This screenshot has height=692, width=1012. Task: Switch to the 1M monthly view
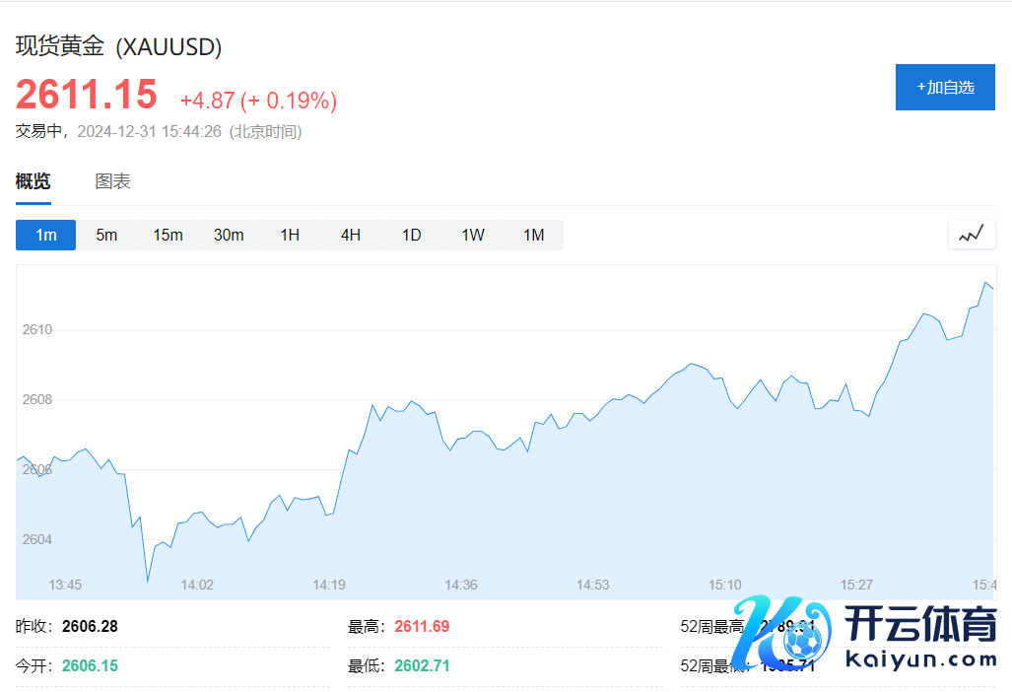533,235
